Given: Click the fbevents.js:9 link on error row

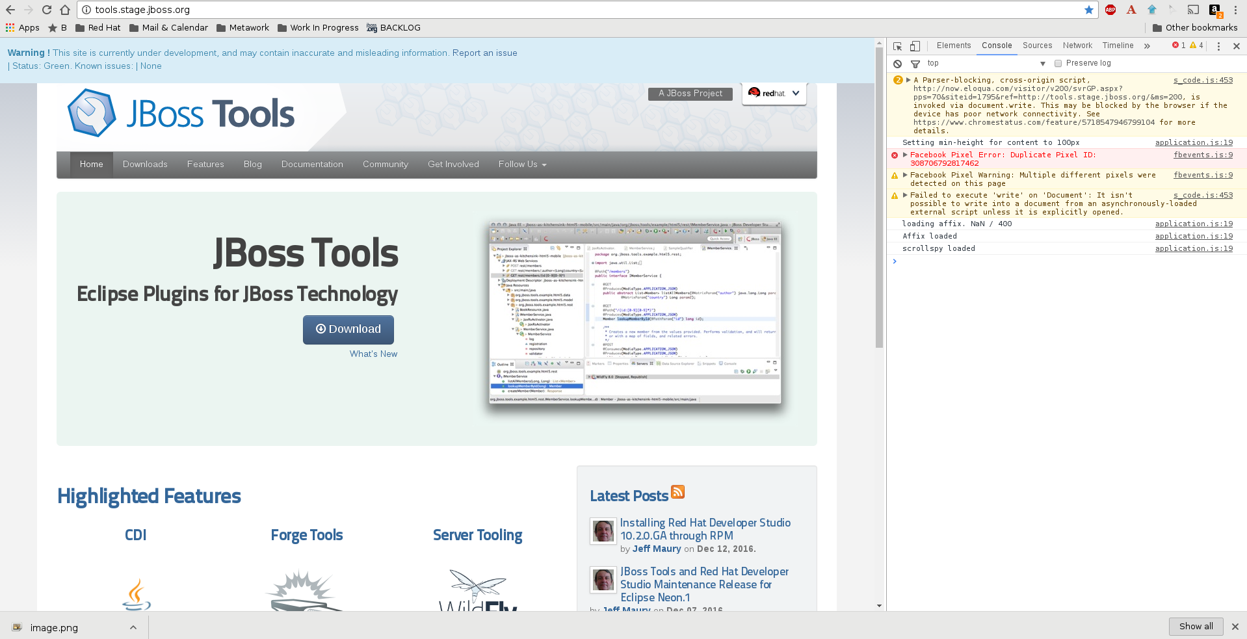Looking at the screenshot, I should tap(1203, 155).
